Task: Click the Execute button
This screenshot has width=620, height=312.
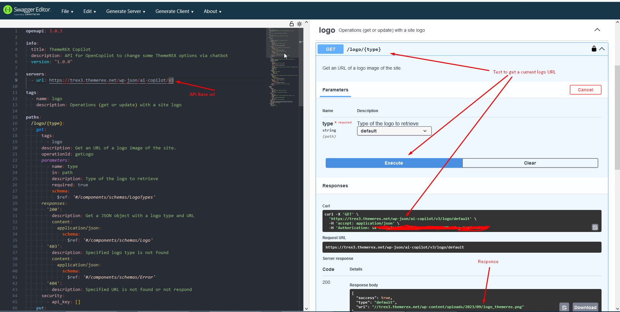Action: [394, 163]
